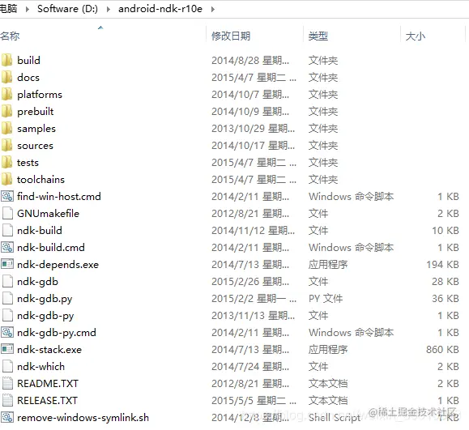Click the ndk-depends.exe application icon
The height and width of the screenshot is (430, 469).
[7, 264]
